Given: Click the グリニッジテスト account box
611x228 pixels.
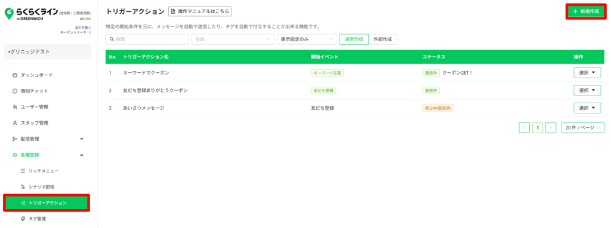Looking at the screenshot, I should tap(48, 51).
